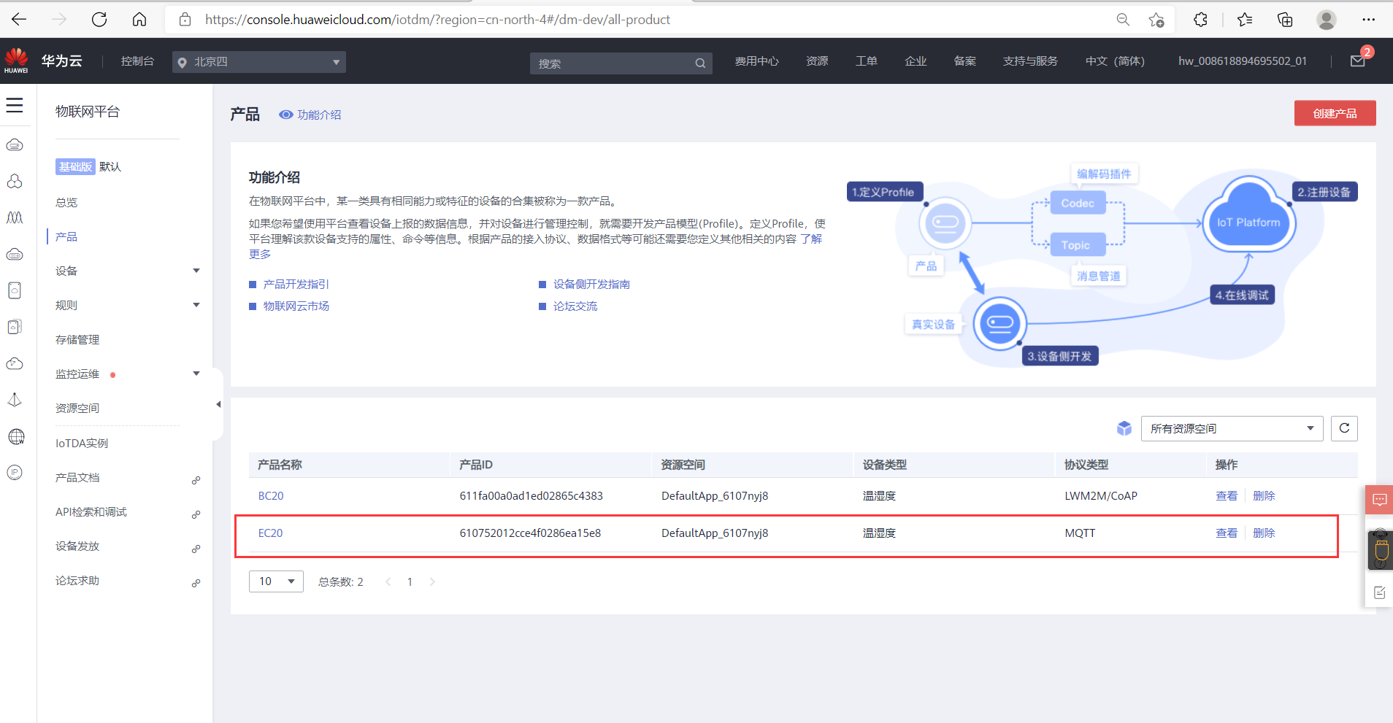The width and height of the screenshot is (1393, 723).
Task: Open the 论坛交流 link
Action: click(575, 306)
